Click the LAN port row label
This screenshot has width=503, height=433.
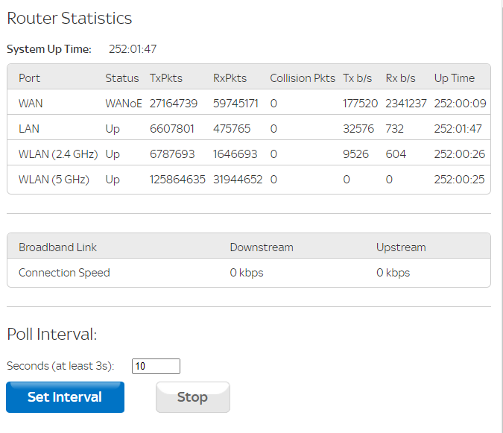point(29,128)
